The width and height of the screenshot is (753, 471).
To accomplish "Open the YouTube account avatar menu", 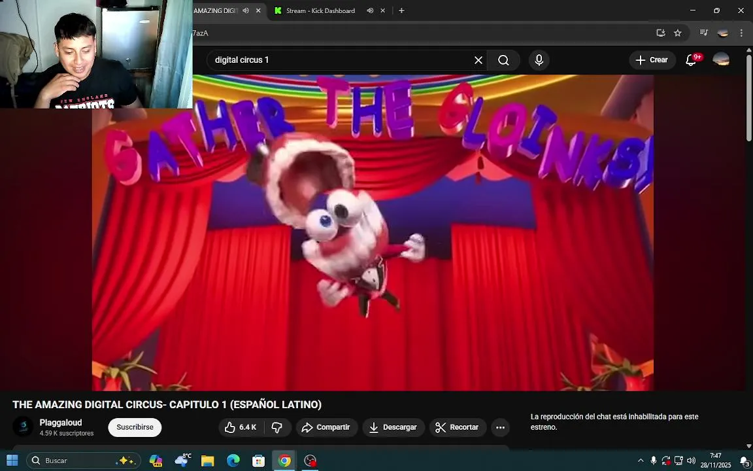I will [x=721, y=60].
